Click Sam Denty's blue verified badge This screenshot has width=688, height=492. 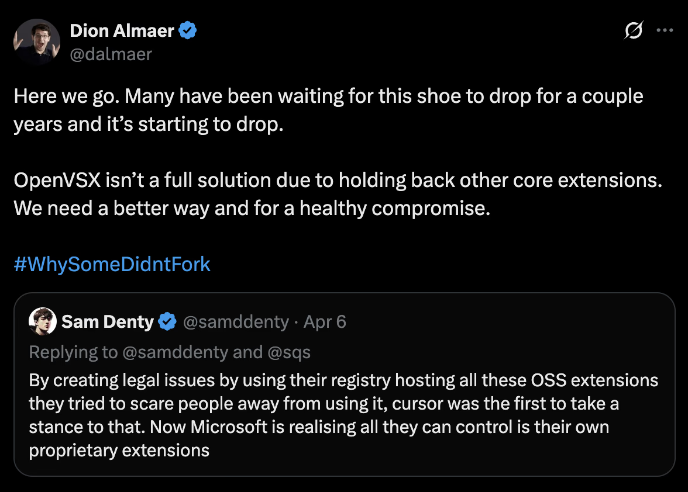point(167,321)
